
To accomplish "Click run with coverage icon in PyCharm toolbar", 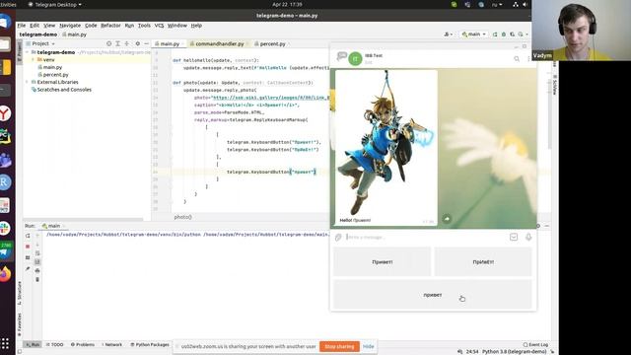I will coord(512,35).
